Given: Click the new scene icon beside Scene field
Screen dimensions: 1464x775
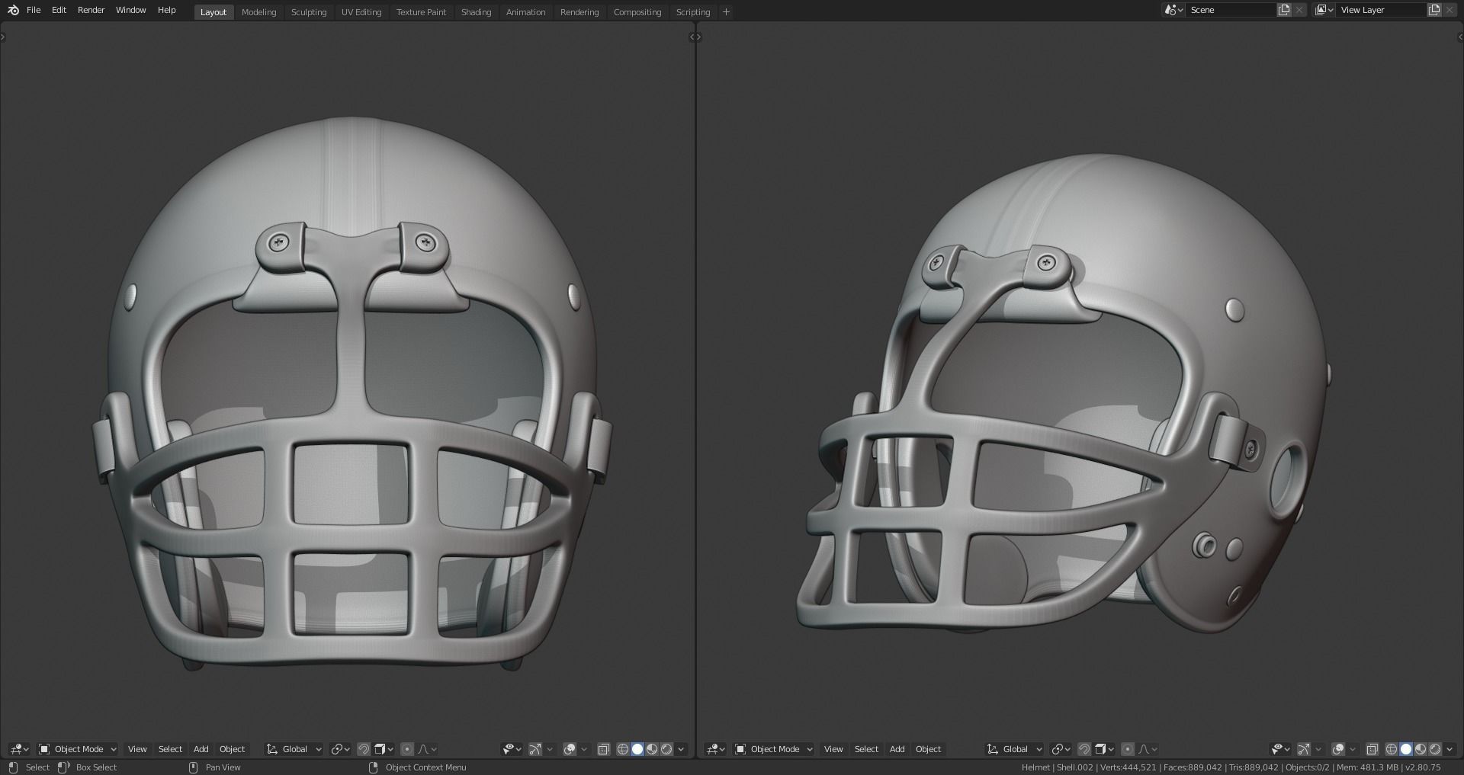Looking at the screenshot, I should click(1284, 10).
